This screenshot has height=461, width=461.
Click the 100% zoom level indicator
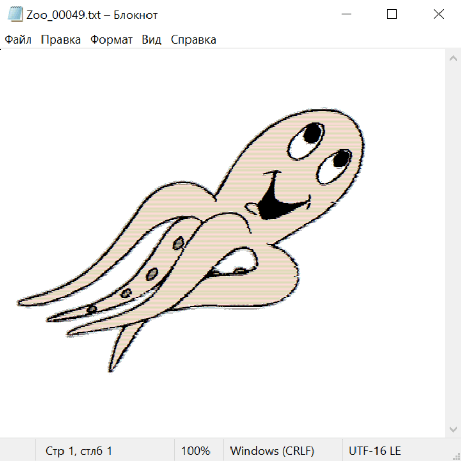click(x=196, y=451)
